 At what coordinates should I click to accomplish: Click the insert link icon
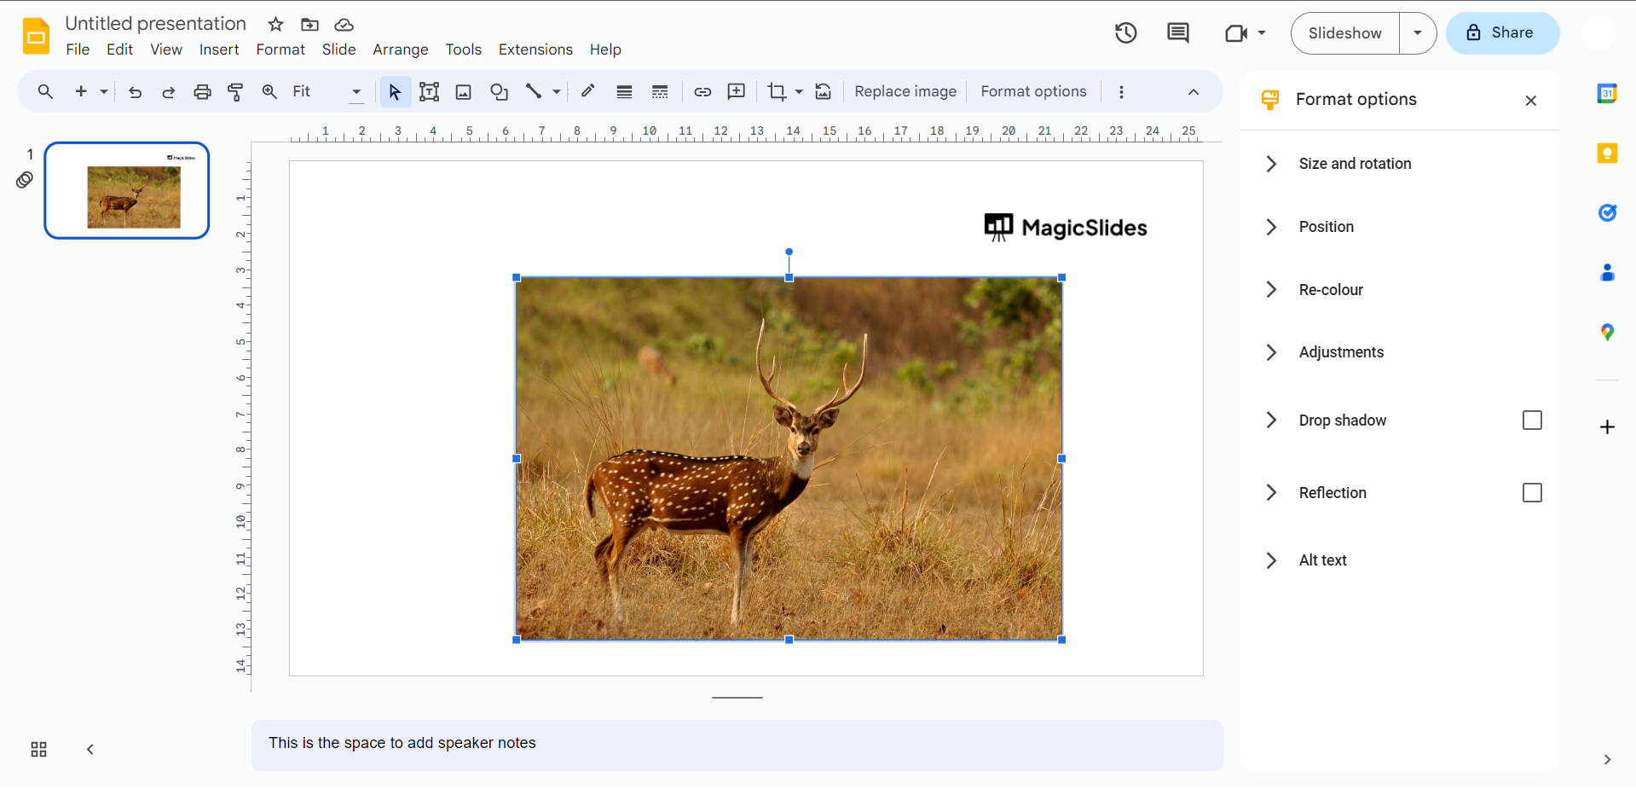pos(702,92)
